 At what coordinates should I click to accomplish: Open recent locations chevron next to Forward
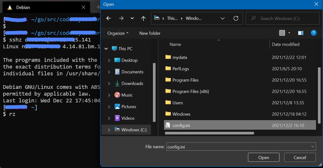pos(132,18)
